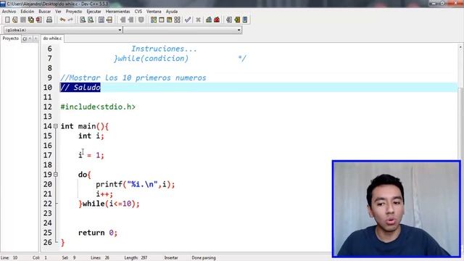Open the Edición menu

[x=28, y=12]
